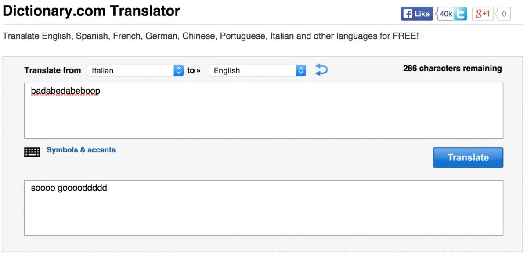Click the 286 characters remaining counter
The height and width of the screenshot is (254, 527).
452,68
